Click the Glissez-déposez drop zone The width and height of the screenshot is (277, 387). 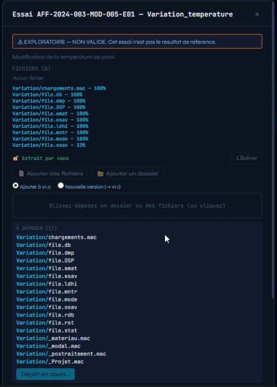coord(137,205)
